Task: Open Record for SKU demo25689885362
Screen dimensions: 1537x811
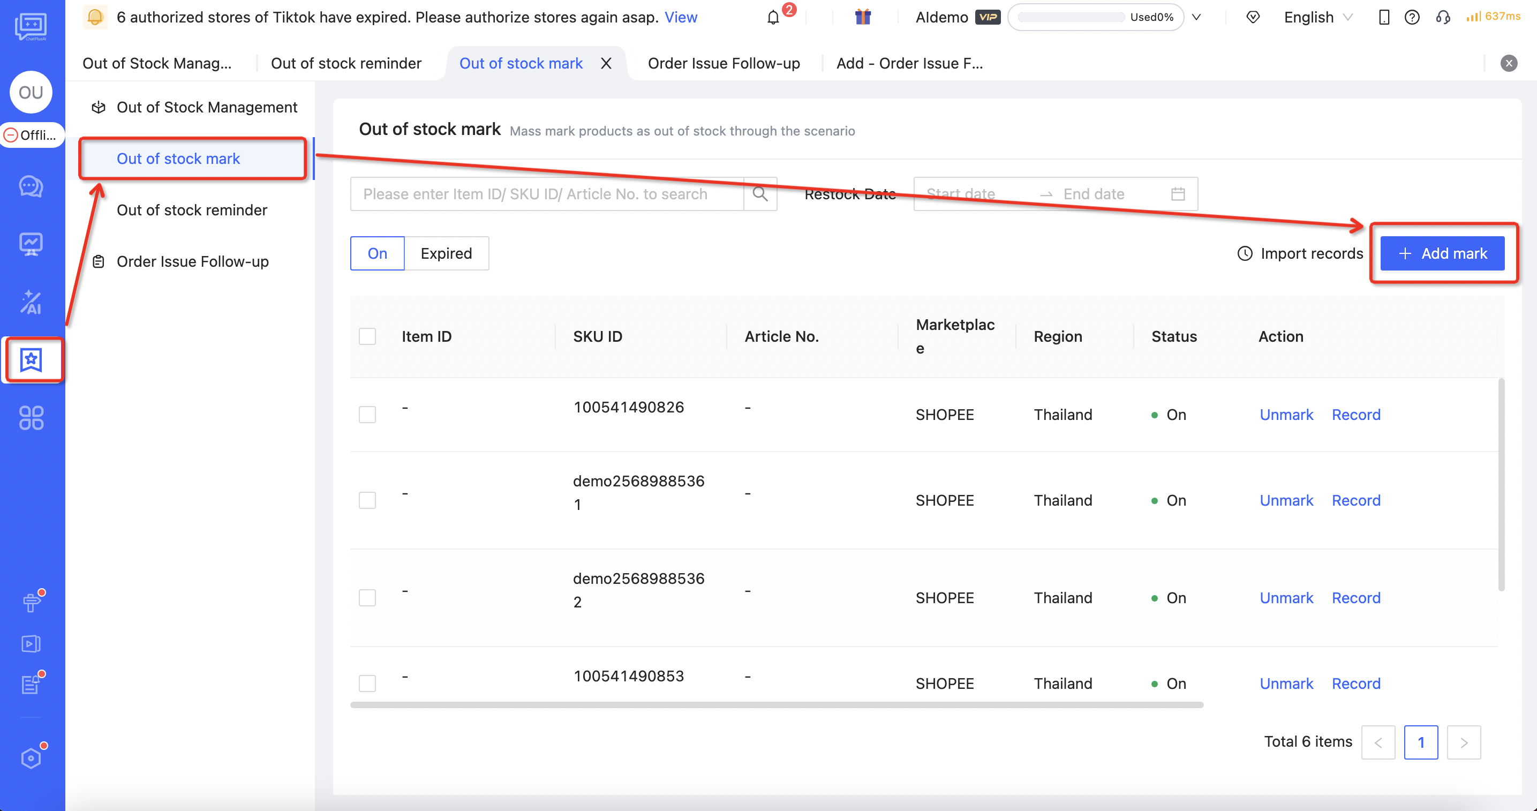Action: [x=1356, y=598]
